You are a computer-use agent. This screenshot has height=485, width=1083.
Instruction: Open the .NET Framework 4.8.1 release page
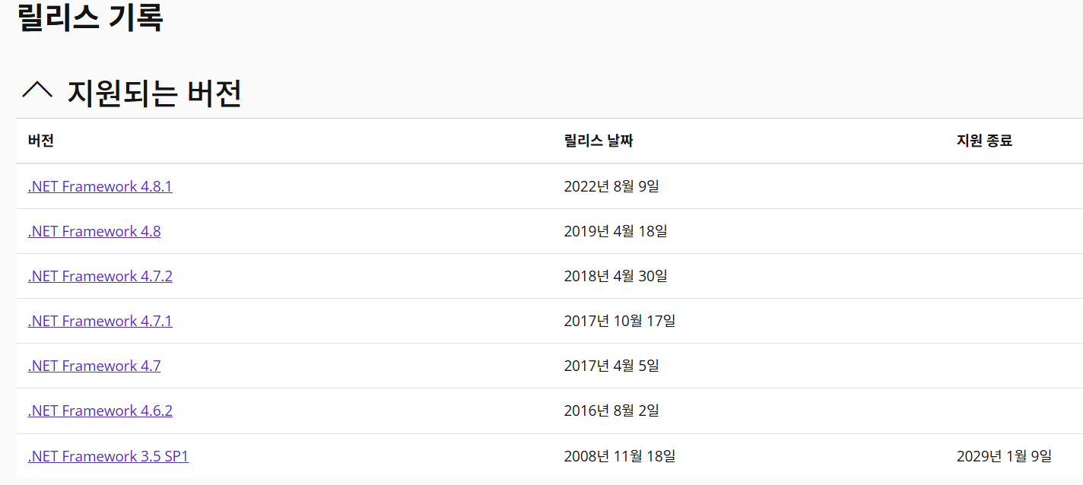100,185
